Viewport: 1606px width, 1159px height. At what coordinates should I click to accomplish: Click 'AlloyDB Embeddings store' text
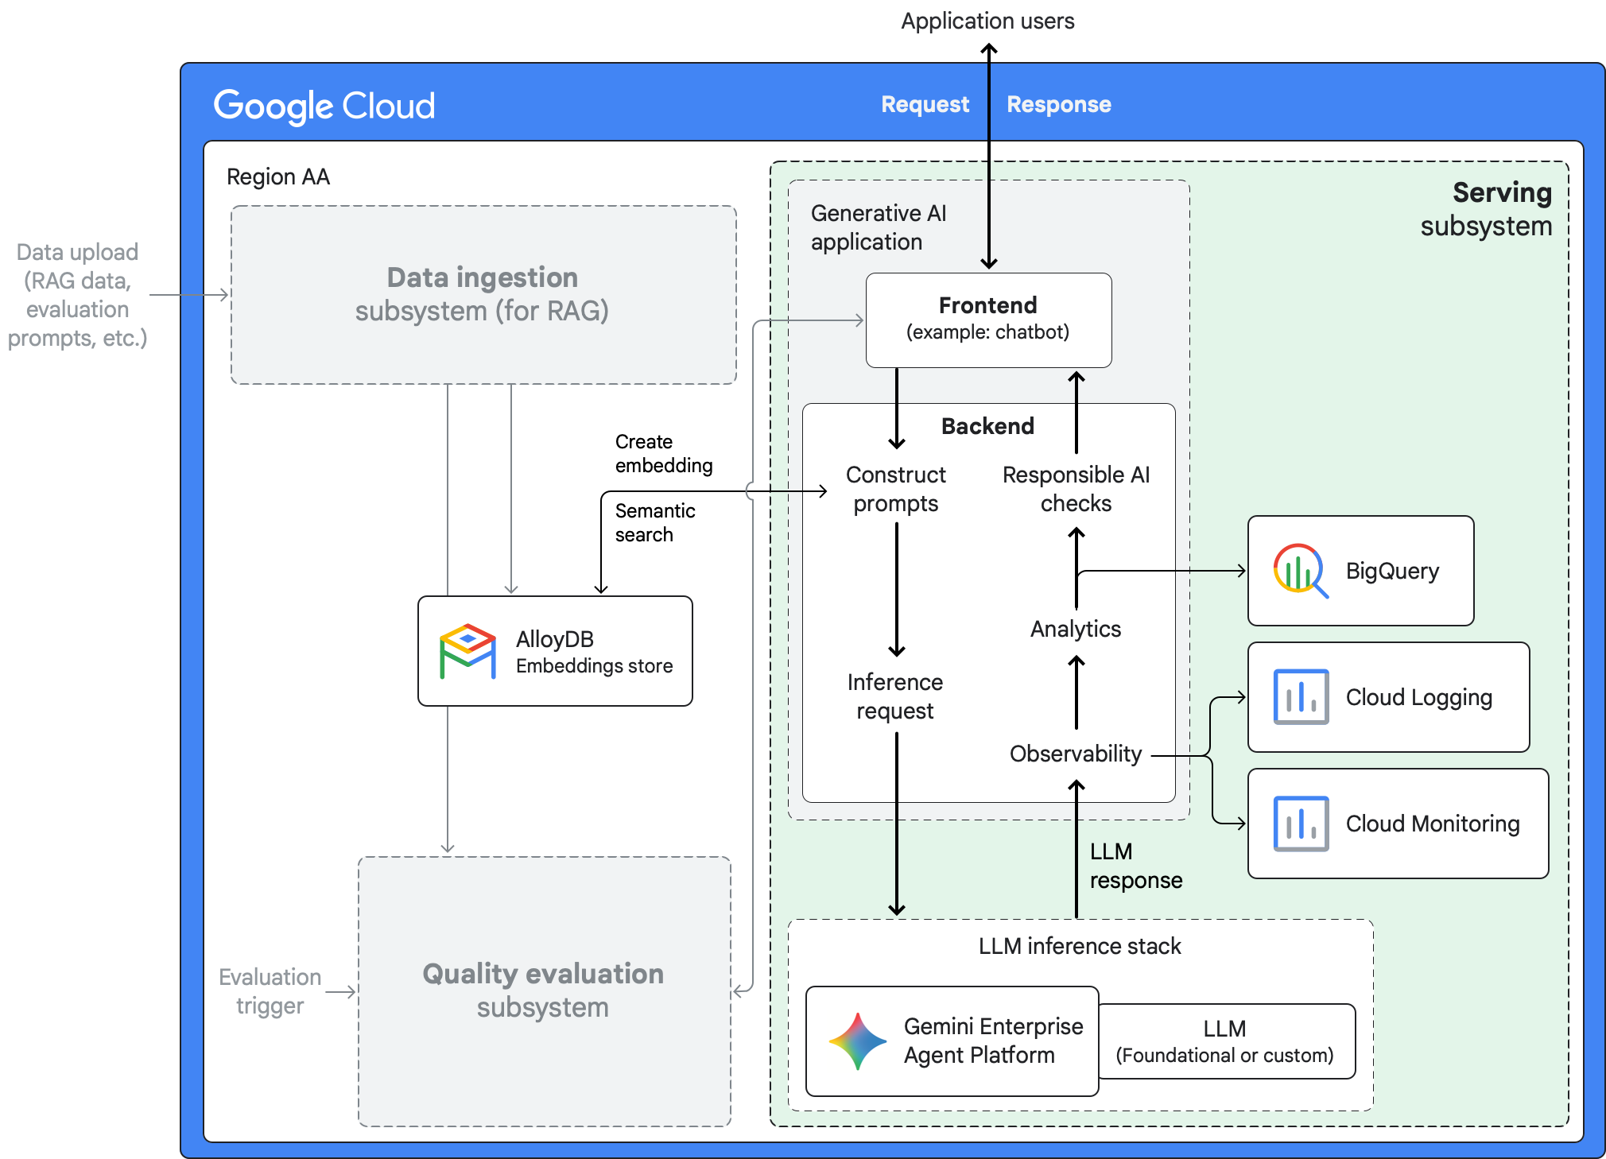(594, 652)
